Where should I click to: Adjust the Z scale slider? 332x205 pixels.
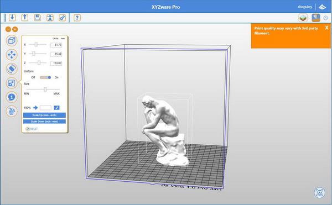[39, 63]
